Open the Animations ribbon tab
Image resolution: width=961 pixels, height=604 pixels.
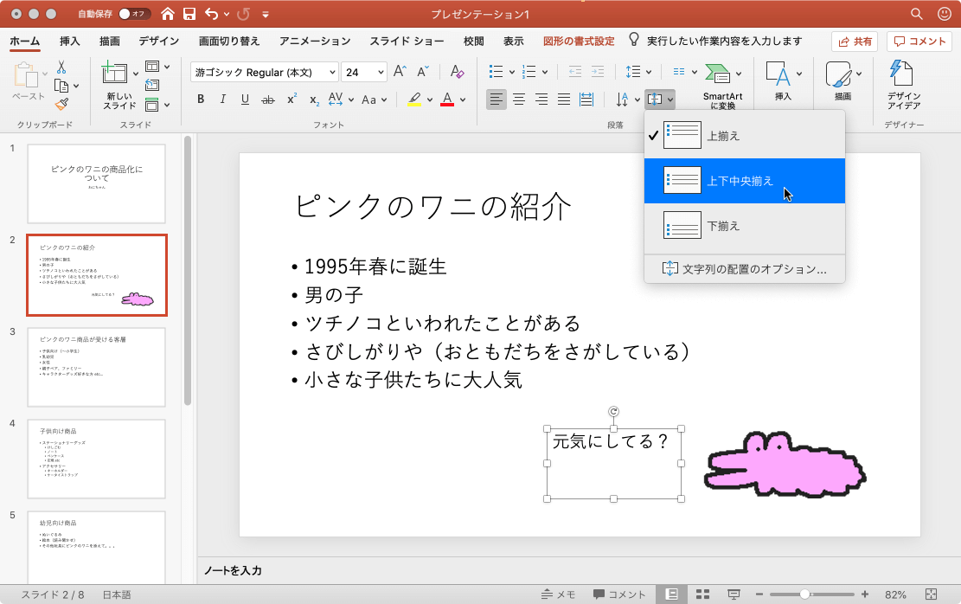(x=315, y=41)
